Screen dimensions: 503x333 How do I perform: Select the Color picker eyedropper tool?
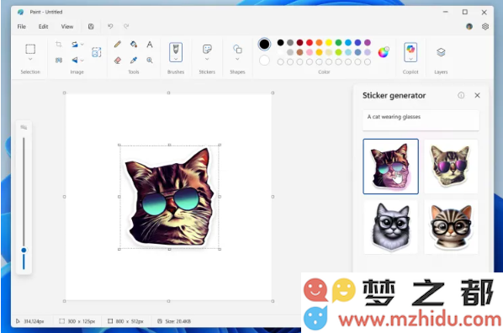click(134, 60)
